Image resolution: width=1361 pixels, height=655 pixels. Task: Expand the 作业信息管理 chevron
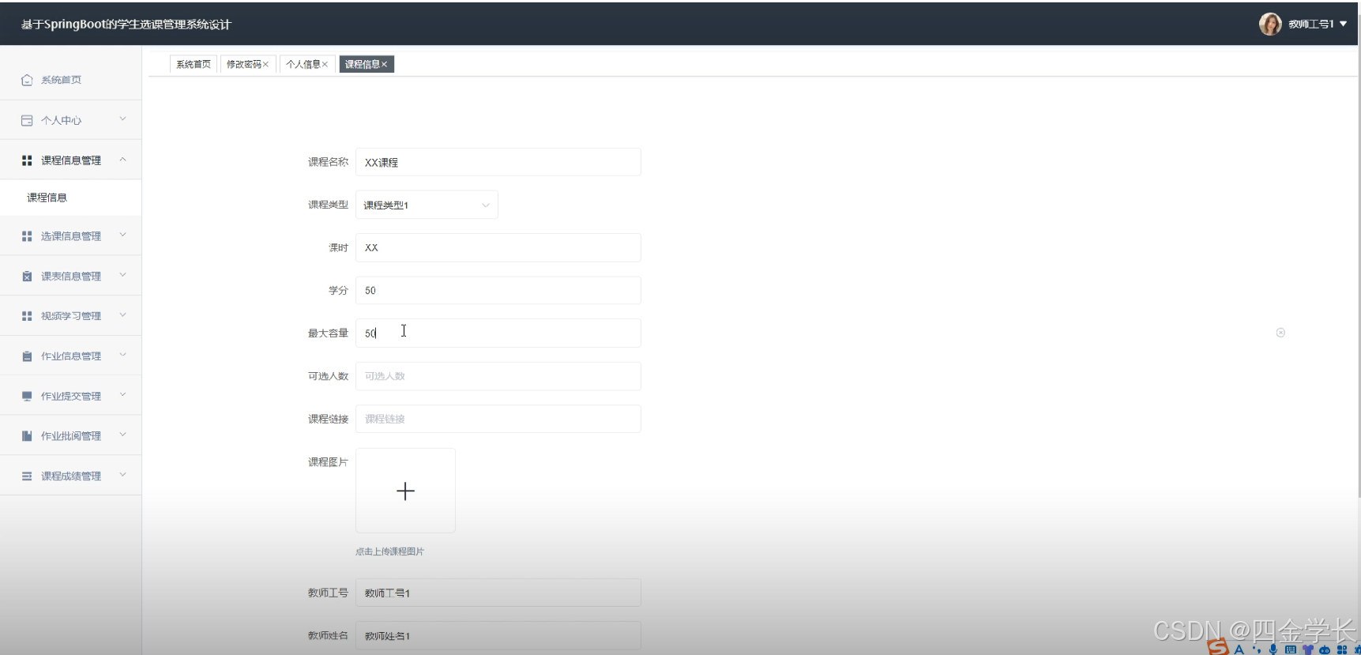(x=122, y=355)
